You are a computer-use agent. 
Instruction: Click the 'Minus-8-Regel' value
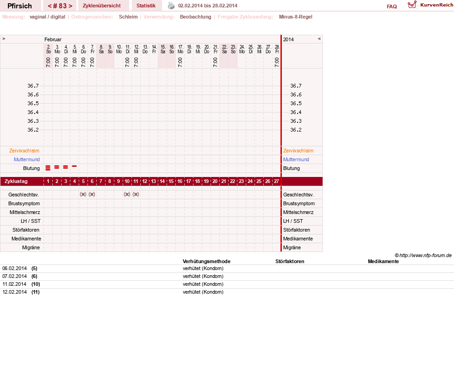(x=295, y=17)
